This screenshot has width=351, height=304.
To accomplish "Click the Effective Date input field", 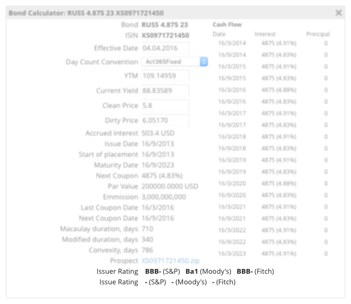I will (x=165, y=48).
